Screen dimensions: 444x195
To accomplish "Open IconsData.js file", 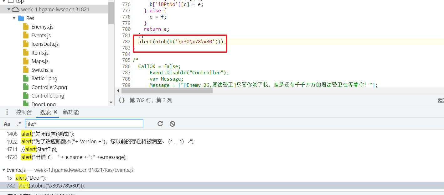I will pos(45,44).
